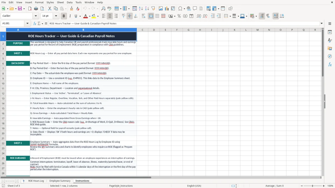The image size is (335, 188).
Task: Click Increase Indent icon
Action: coord(213,16)
